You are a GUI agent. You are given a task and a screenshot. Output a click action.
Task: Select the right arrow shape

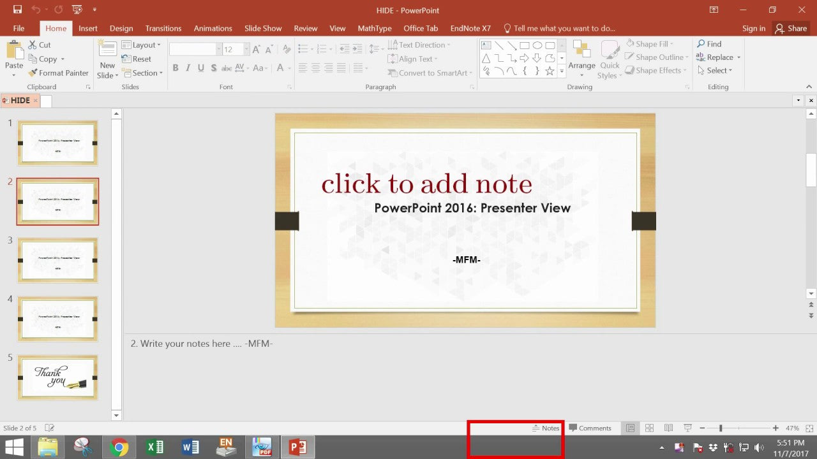click(524, 58)
